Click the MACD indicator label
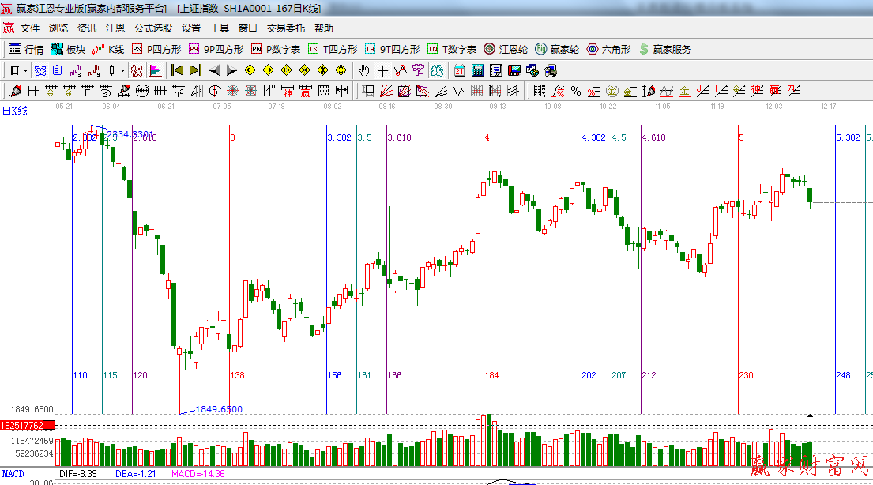The image size is (873, 485). (x=13, y=473)
